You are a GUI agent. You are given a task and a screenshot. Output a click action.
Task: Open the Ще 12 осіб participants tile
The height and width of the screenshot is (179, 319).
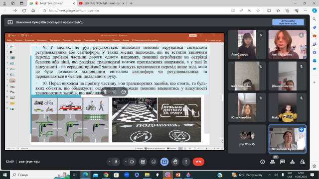coord(247,139)
